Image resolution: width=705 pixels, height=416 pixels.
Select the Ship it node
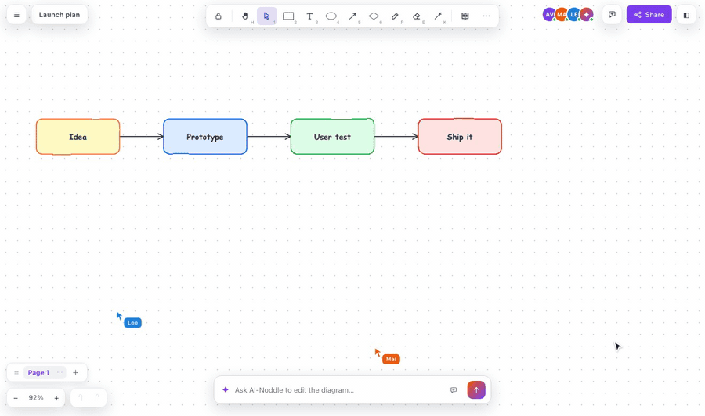460,137
